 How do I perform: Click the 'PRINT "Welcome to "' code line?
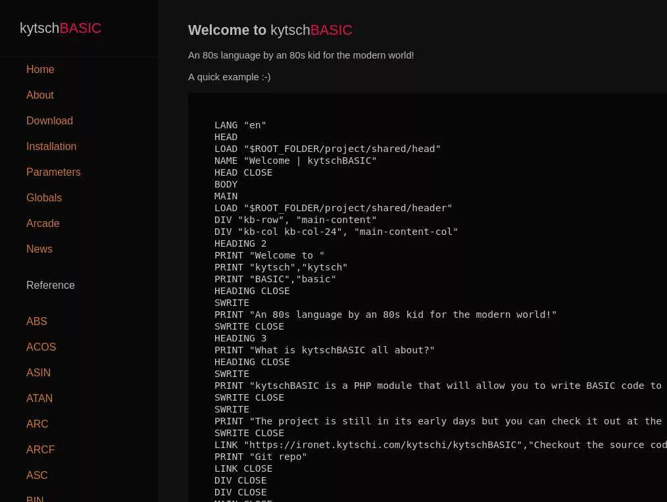click(x=269, y=256)
